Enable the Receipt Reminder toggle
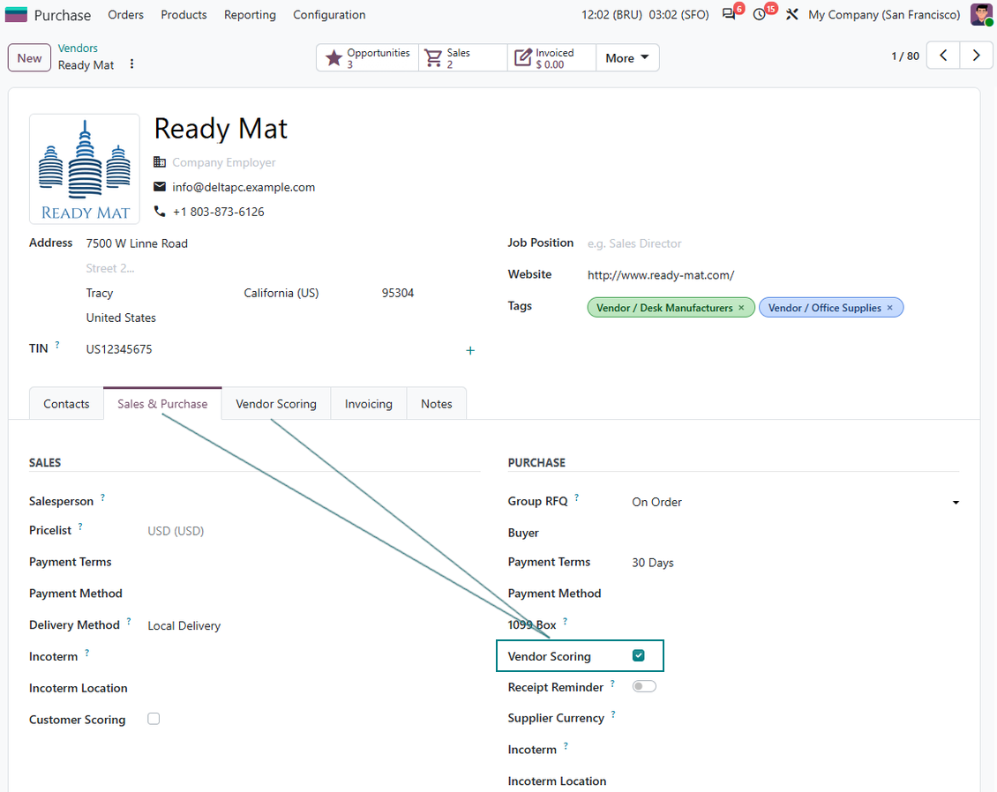Image resolution: width=997 pixels, height=792 pixels. point(644,686)
